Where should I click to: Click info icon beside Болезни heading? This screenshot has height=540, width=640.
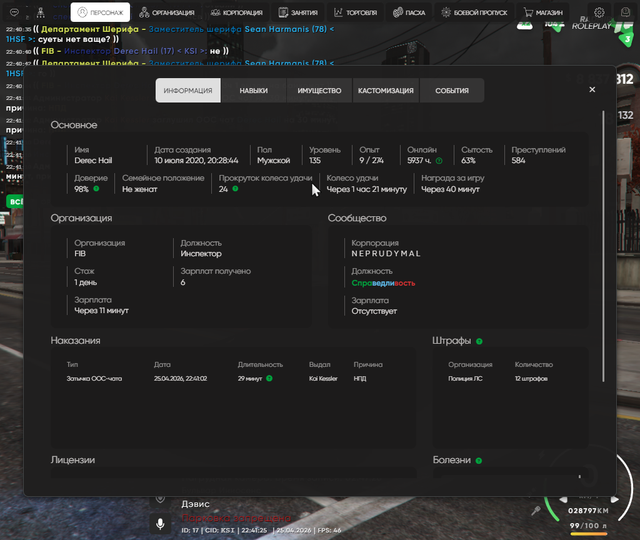(478, 461)
